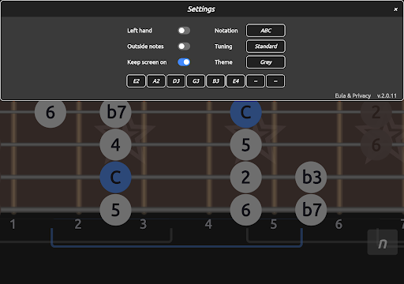Viewport: 404px width, 284px height.
Task: Toggle the Left hand switch
Action: click(184, 31)
